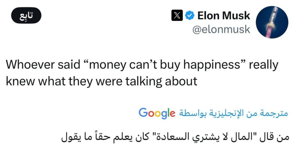294x157 pixels.
Task: Click the تابع follow button
Action: click(x=26, y=15)
